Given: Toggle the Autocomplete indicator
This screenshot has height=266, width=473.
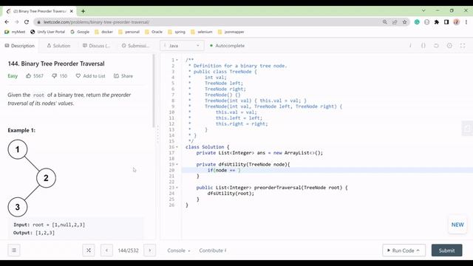Looking at the screenshot, I should 227,46.
